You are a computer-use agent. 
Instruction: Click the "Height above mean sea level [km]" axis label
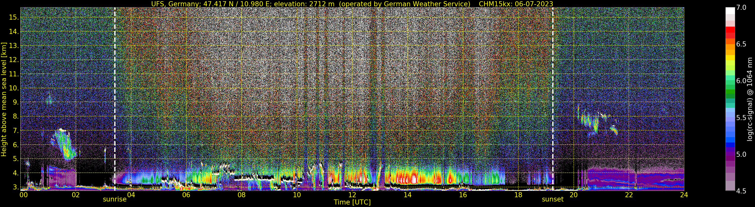coord(4,99)
